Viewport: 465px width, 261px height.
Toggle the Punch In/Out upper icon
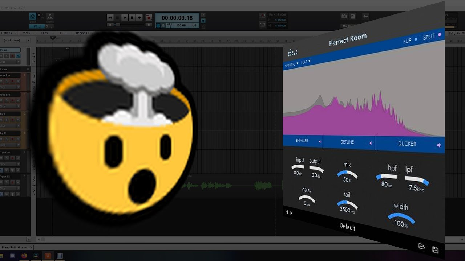tap(262, 16)
